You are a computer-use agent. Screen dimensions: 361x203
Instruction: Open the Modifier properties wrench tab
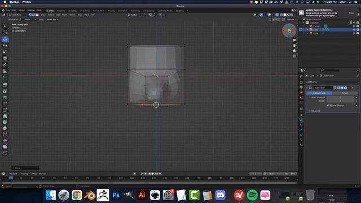(301, 120)
